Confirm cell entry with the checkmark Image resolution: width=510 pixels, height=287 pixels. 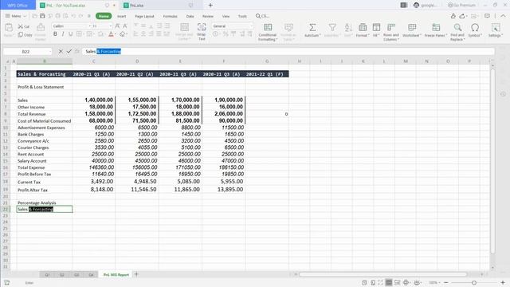pos(69,51)
